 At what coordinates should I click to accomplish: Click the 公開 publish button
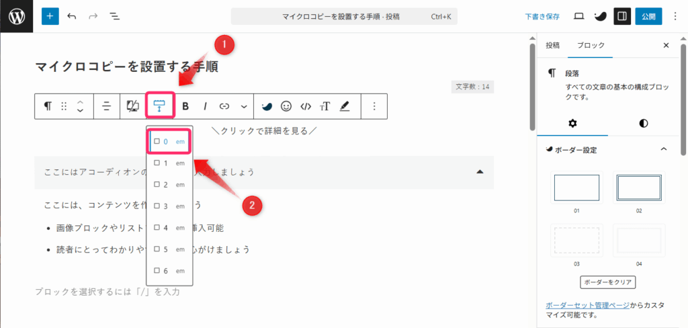[x=648, y=17]
